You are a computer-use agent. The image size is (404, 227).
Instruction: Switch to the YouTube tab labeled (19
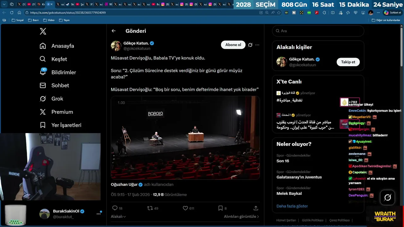pos(31,4)
